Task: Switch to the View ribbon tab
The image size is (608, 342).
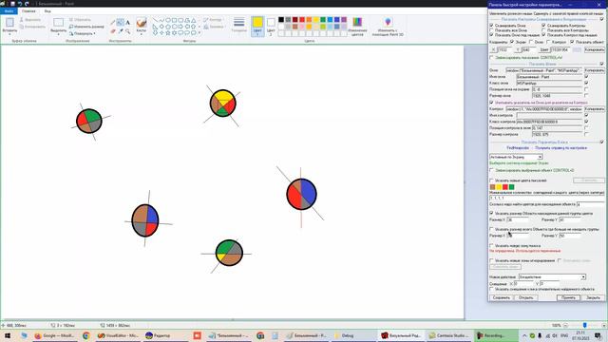Action: [x=47, y=11]
